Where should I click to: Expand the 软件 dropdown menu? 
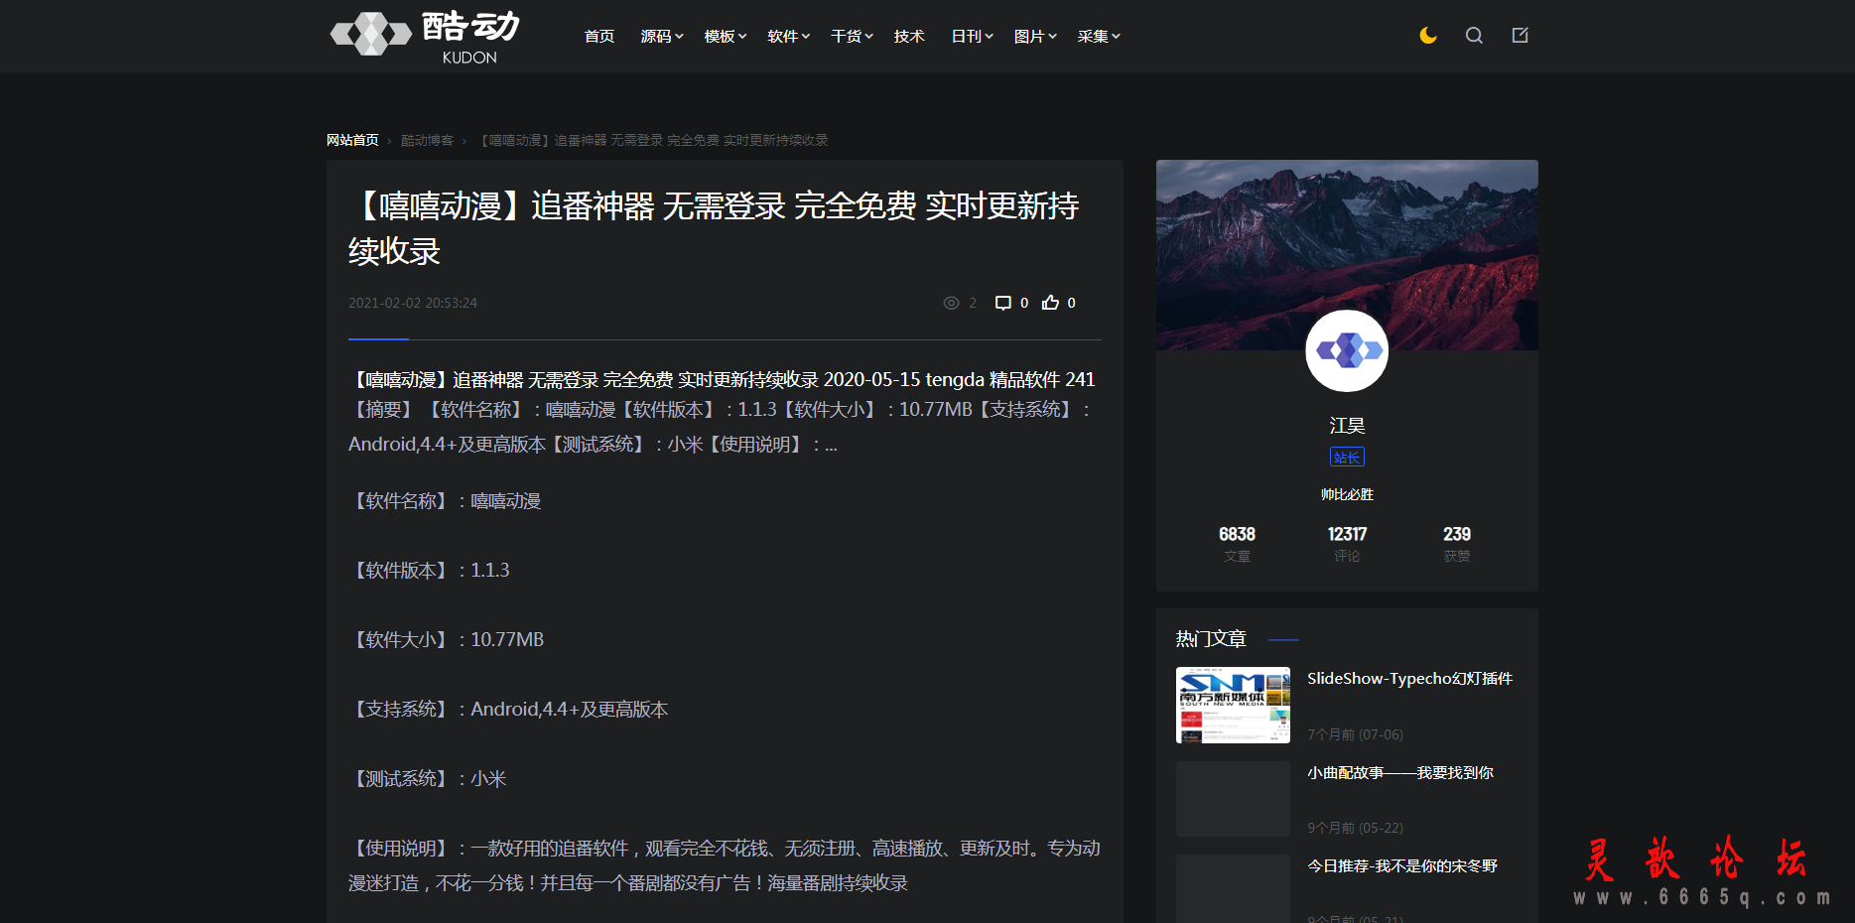pyautogui.click(x=789, y=37)
